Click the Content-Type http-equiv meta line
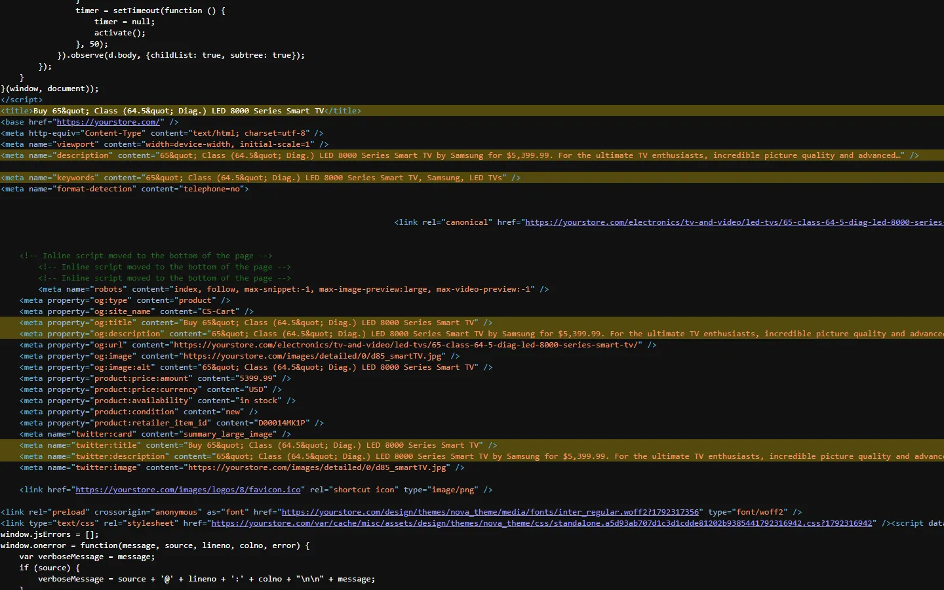Viewport: 944px width, 590px height. pos(162,133)
